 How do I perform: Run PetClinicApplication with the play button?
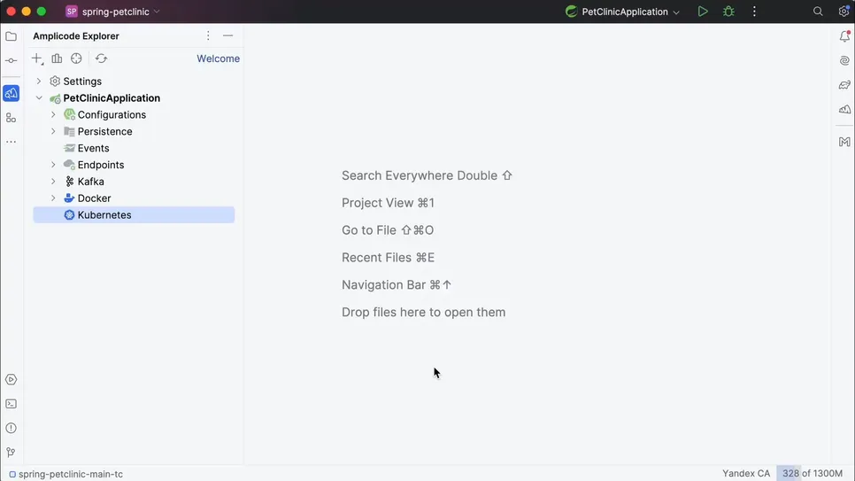click(x=703, y=12)
